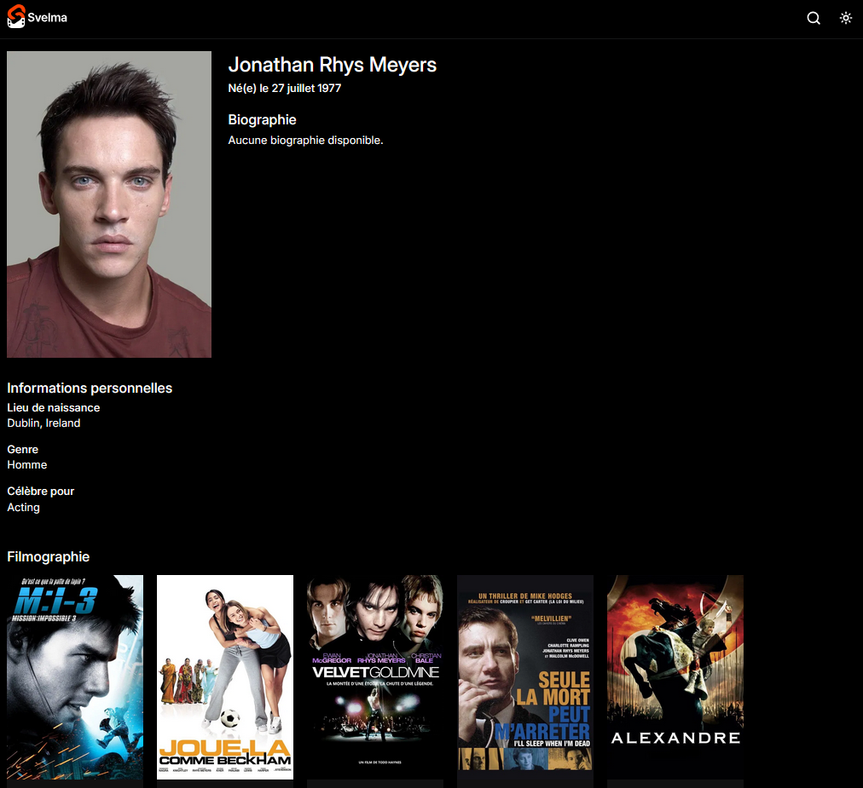Click the caption bar below the Alexandre poster
This screenshot has height=788, width=863.
675,783
